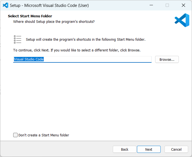
Task: Click the "Don't create a Start Menu folder" label
Action: 44,135
